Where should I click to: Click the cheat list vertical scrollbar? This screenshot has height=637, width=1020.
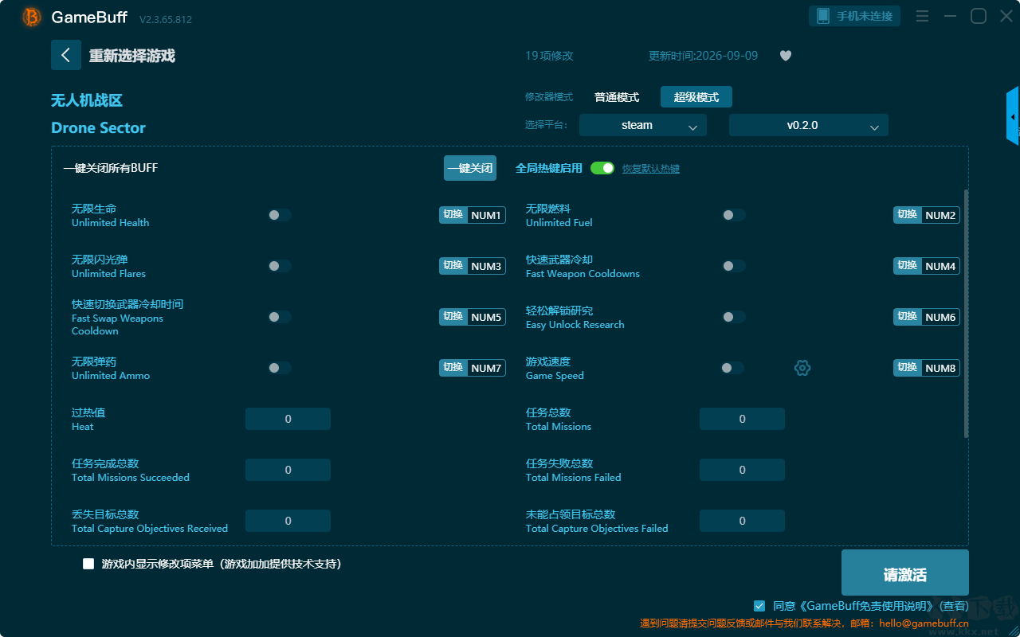coord(967,314)
